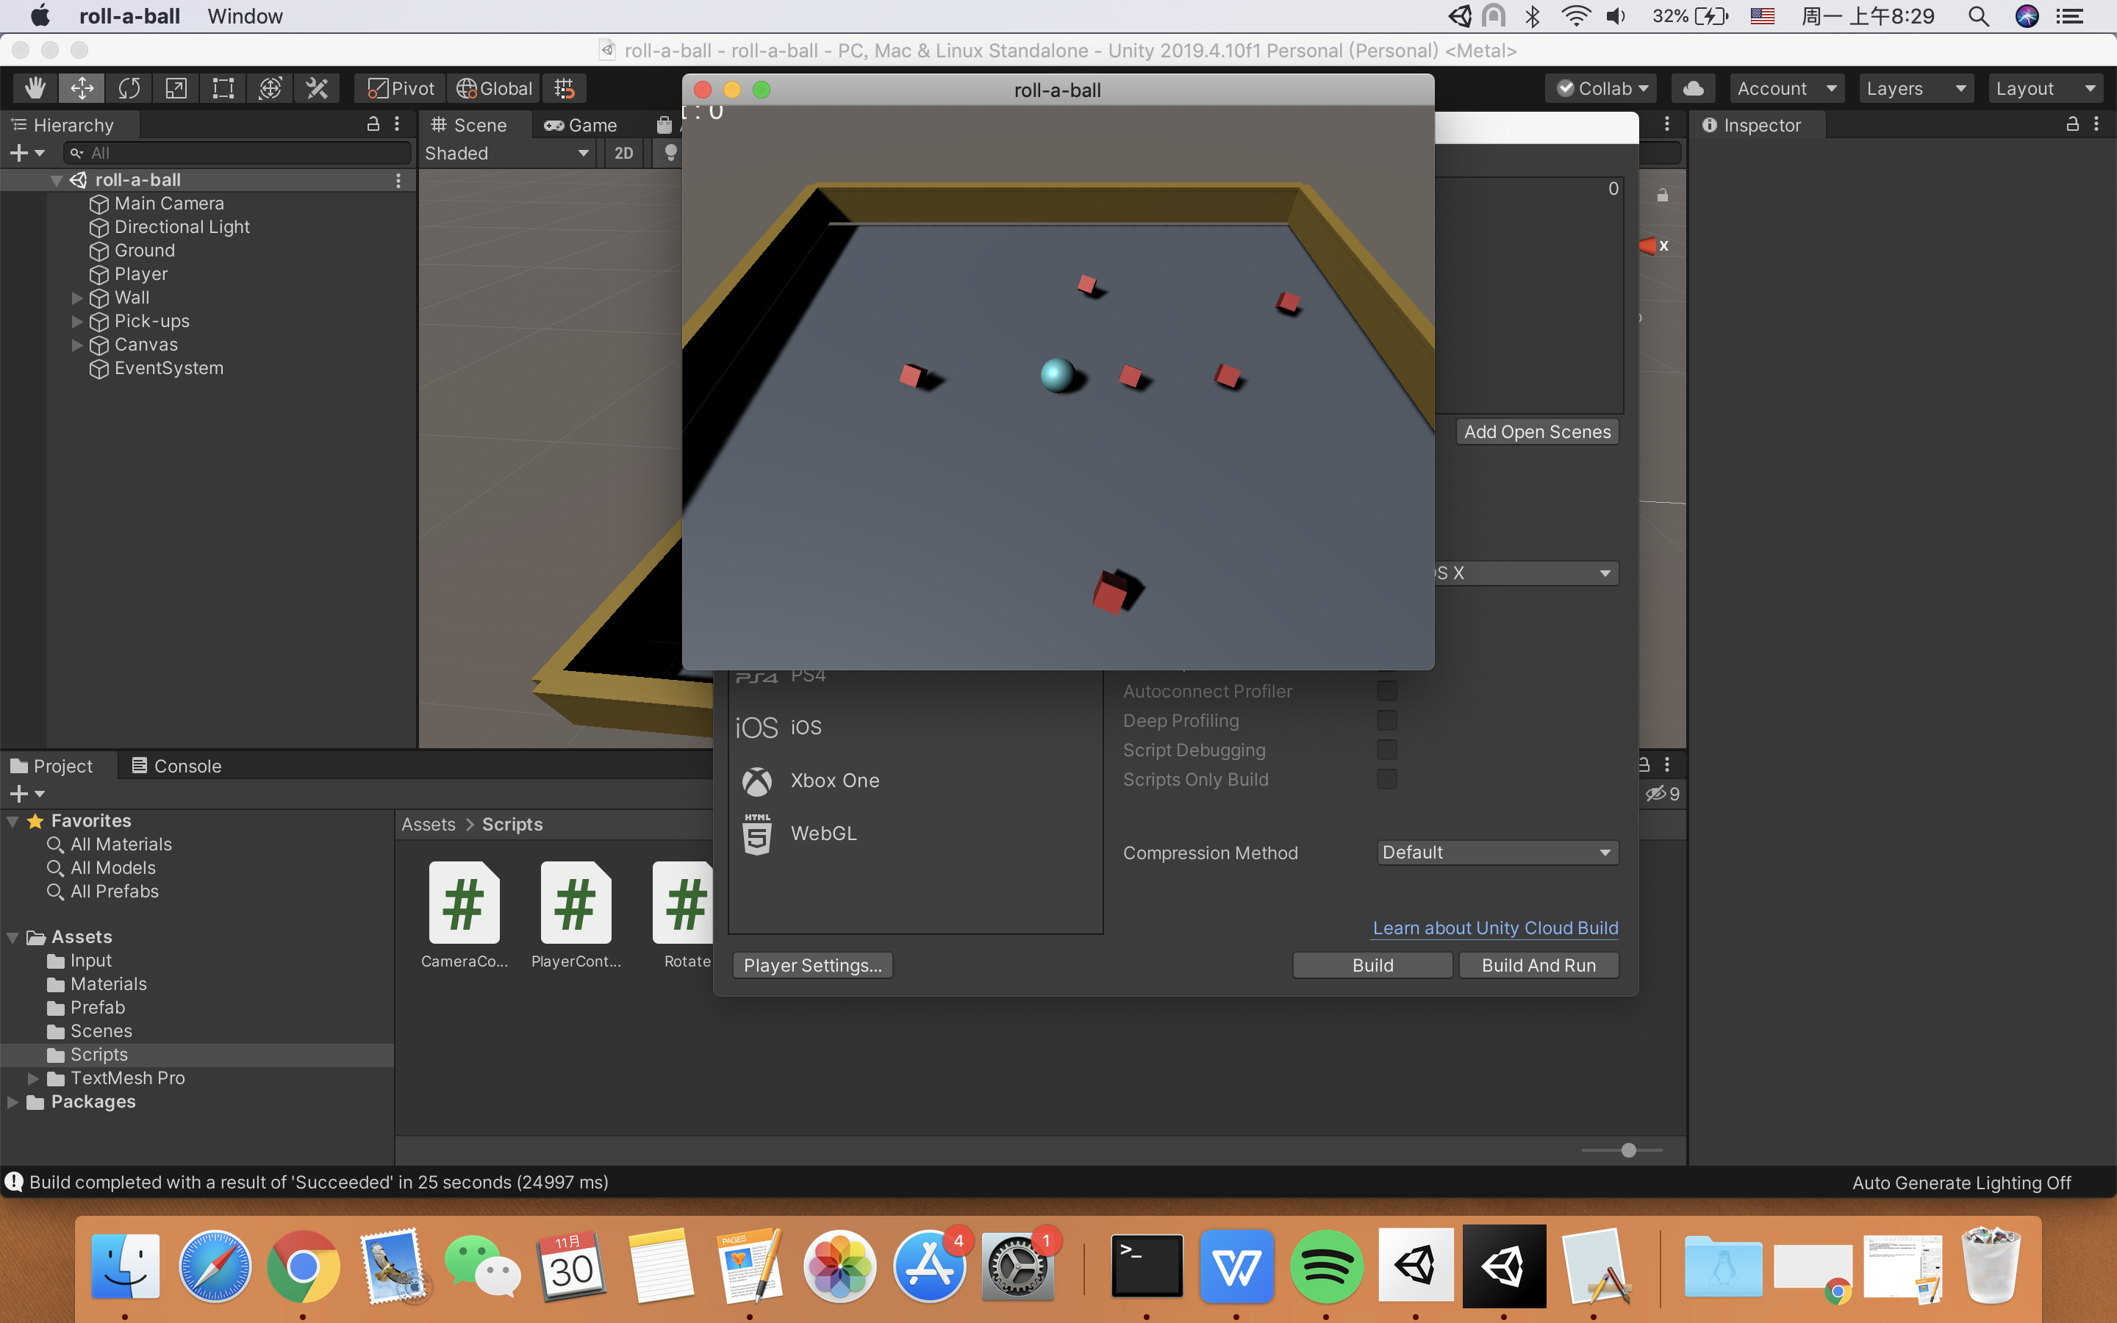Select the combined Transform tool
Viewport: 2117px width, 1323px height.
pyautogui.click(x=271, y=88)
